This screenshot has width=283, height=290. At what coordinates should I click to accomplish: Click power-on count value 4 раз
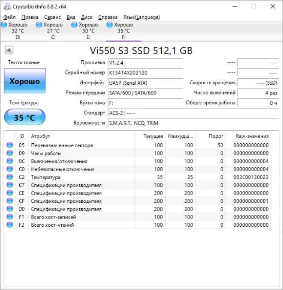[258, 93]
